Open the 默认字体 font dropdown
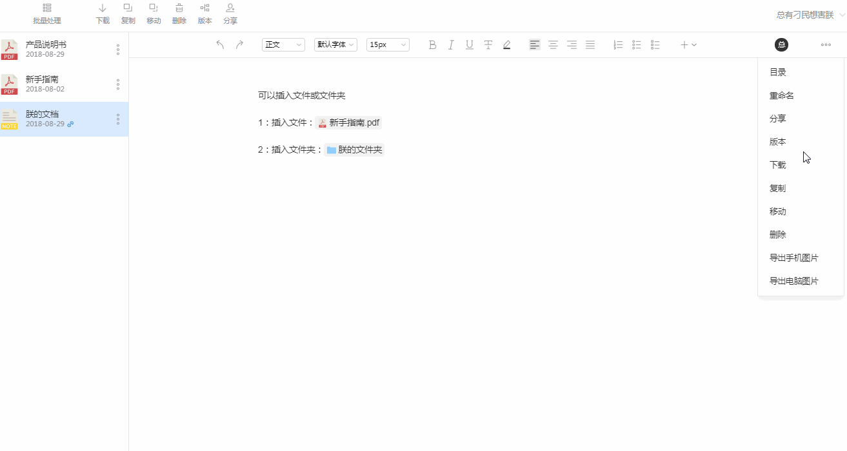Screen dimensions: 847x451 335,44
